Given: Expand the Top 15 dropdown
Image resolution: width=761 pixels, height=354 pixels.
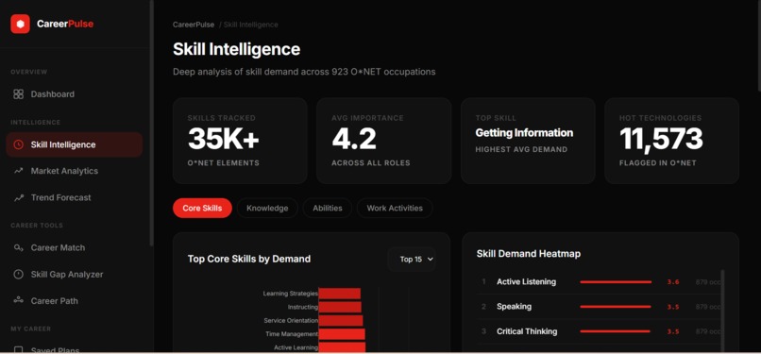Looking at the screenshot, I should click(412, 259).
